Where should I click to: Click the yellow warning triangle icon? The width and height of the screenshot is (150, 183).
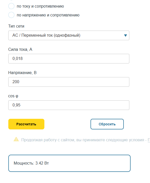click(16, 139)
